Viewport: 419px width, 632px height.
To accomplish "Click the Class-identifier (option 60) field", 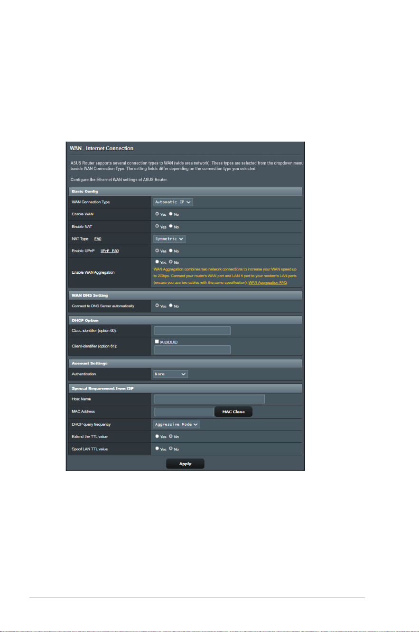I will coord(192,331).
